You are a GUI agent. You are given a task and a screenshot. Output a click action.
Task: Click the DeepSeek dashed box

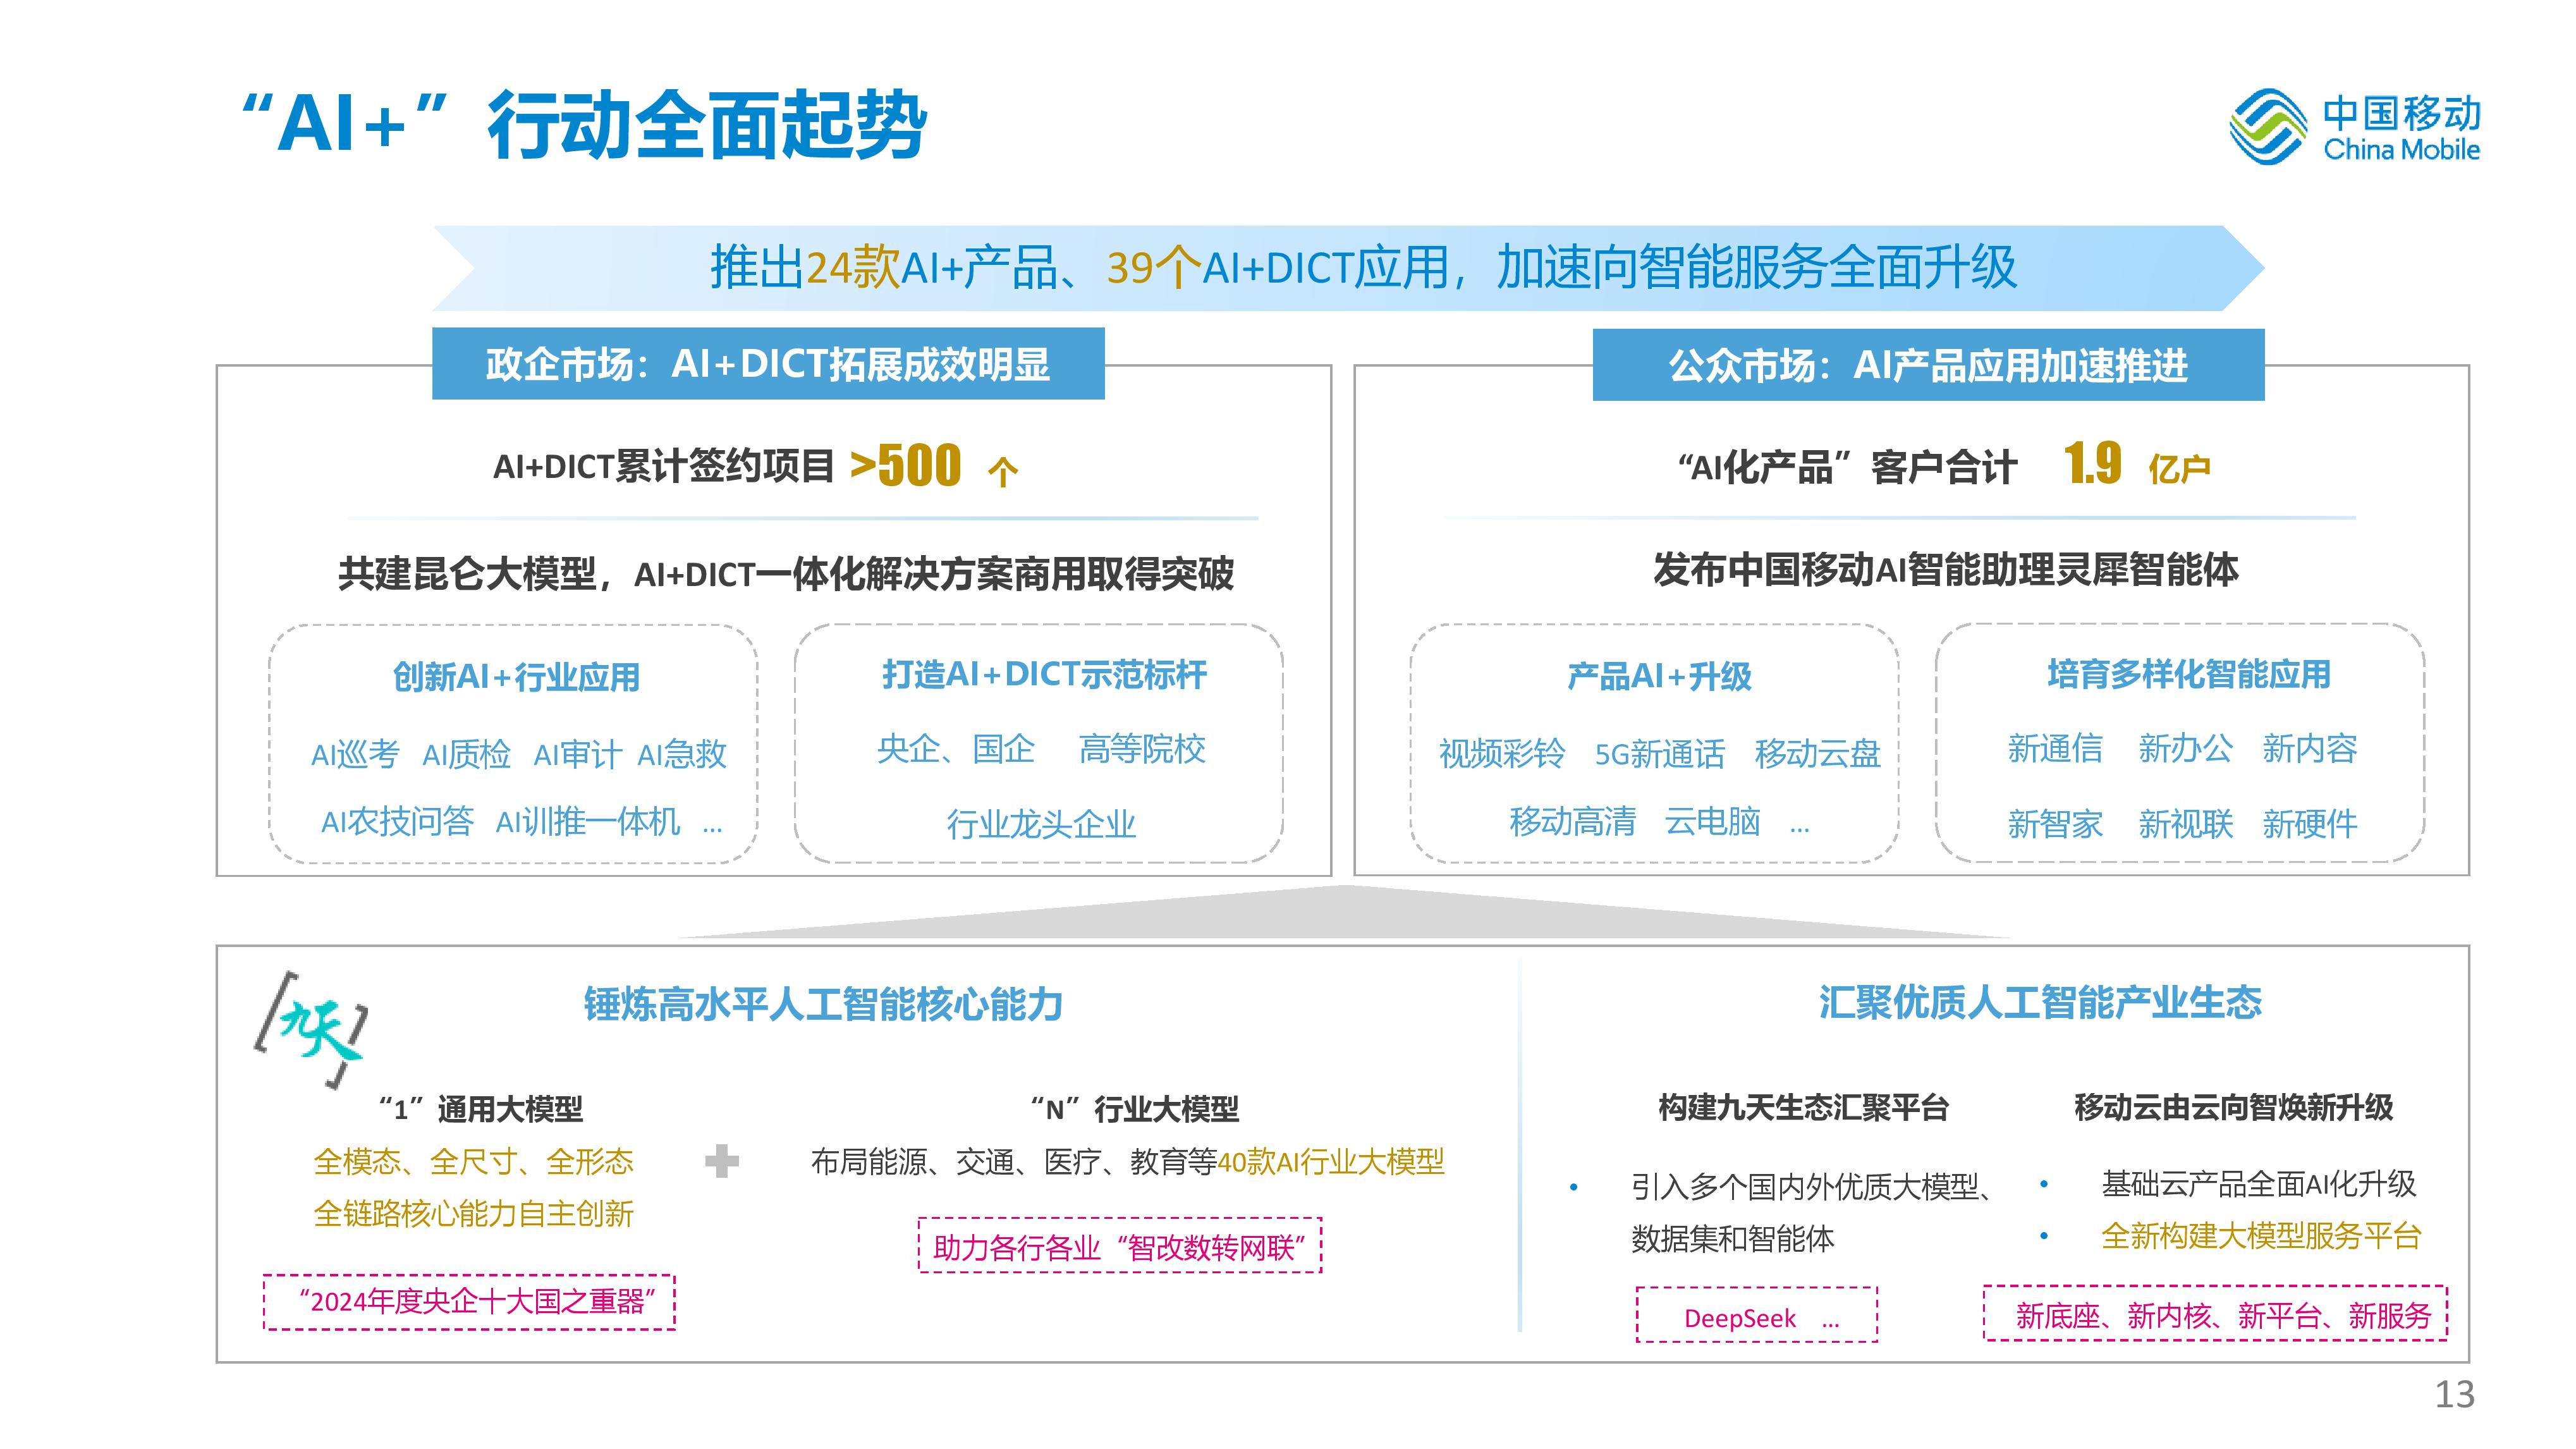tap(1757, 1315)
